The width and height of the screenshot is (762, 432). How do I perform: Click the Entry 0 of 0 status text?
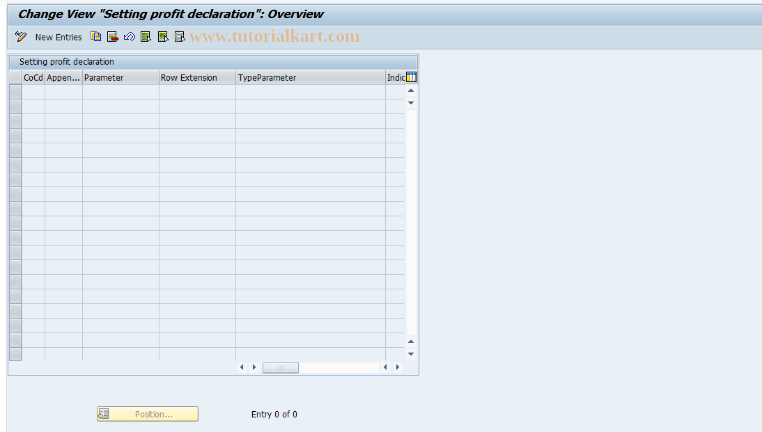[x=274, y=415]
